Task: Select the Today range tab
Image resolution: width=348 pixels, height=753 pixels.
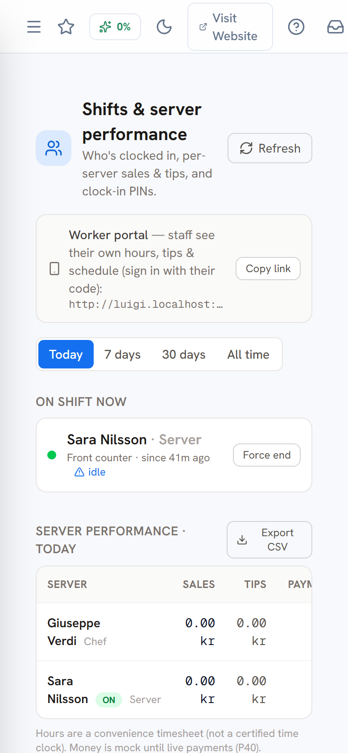Action: [66, 354]
